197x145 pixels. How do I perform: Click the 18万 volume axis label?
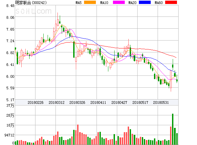click(x=10, y=125)
